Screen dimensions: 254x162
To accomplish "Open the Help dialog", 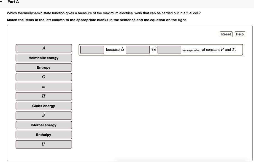I will tap(240, 34).
